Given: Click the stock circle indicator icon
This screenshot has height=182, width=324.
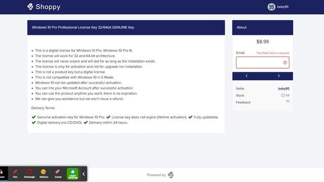Looking at the screenshot, I should pyautogui.click(x=283, y=96).
